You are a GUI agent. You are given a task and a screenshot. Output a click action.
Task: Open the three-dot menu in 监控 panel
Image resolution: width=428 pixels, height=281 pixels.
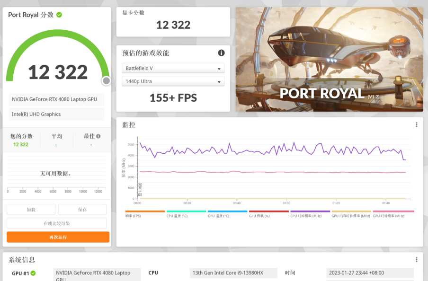pos(417,125)
